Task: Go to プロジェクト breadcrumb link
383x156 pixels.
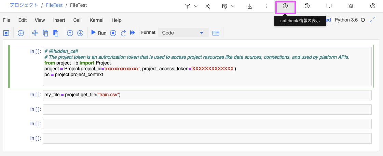Action: point(24,5)
